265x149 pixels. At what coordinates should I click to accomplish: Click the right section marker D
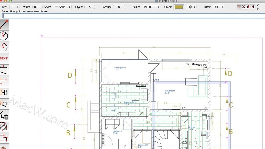230,73
